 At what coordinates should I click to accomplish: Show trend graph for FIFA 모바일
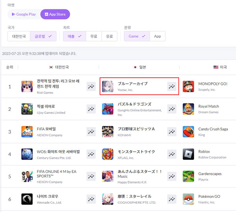(x=91, y=132)
